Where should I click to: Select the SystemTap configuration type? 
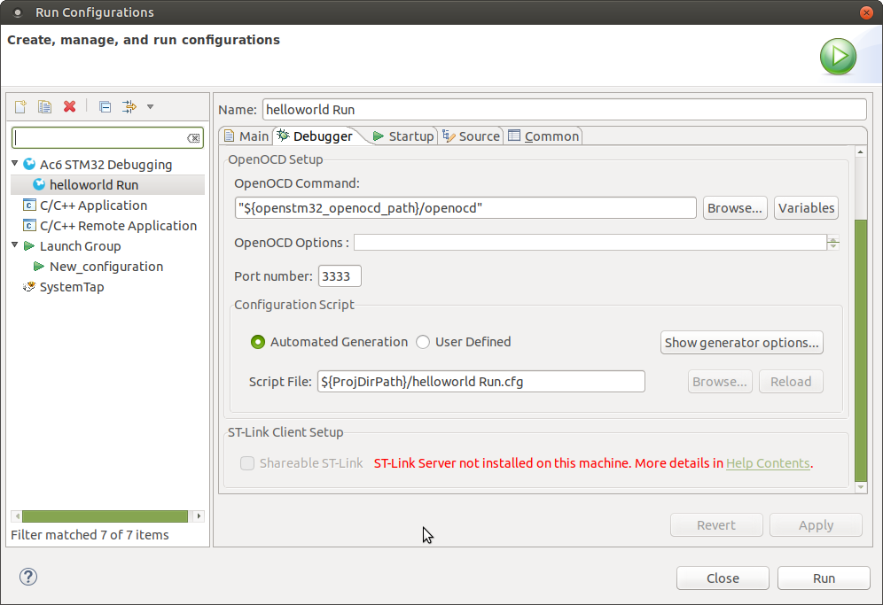coord(71,287)
